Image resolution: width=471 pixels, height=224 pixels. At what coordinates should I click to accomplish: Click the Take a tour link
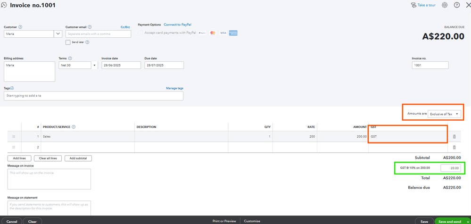tap(423, 5)
